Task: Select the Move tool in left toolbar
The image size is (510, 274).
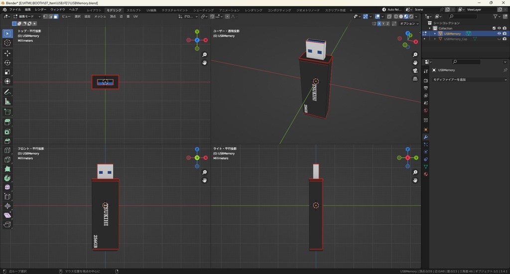Action: [x=7, y=53]
